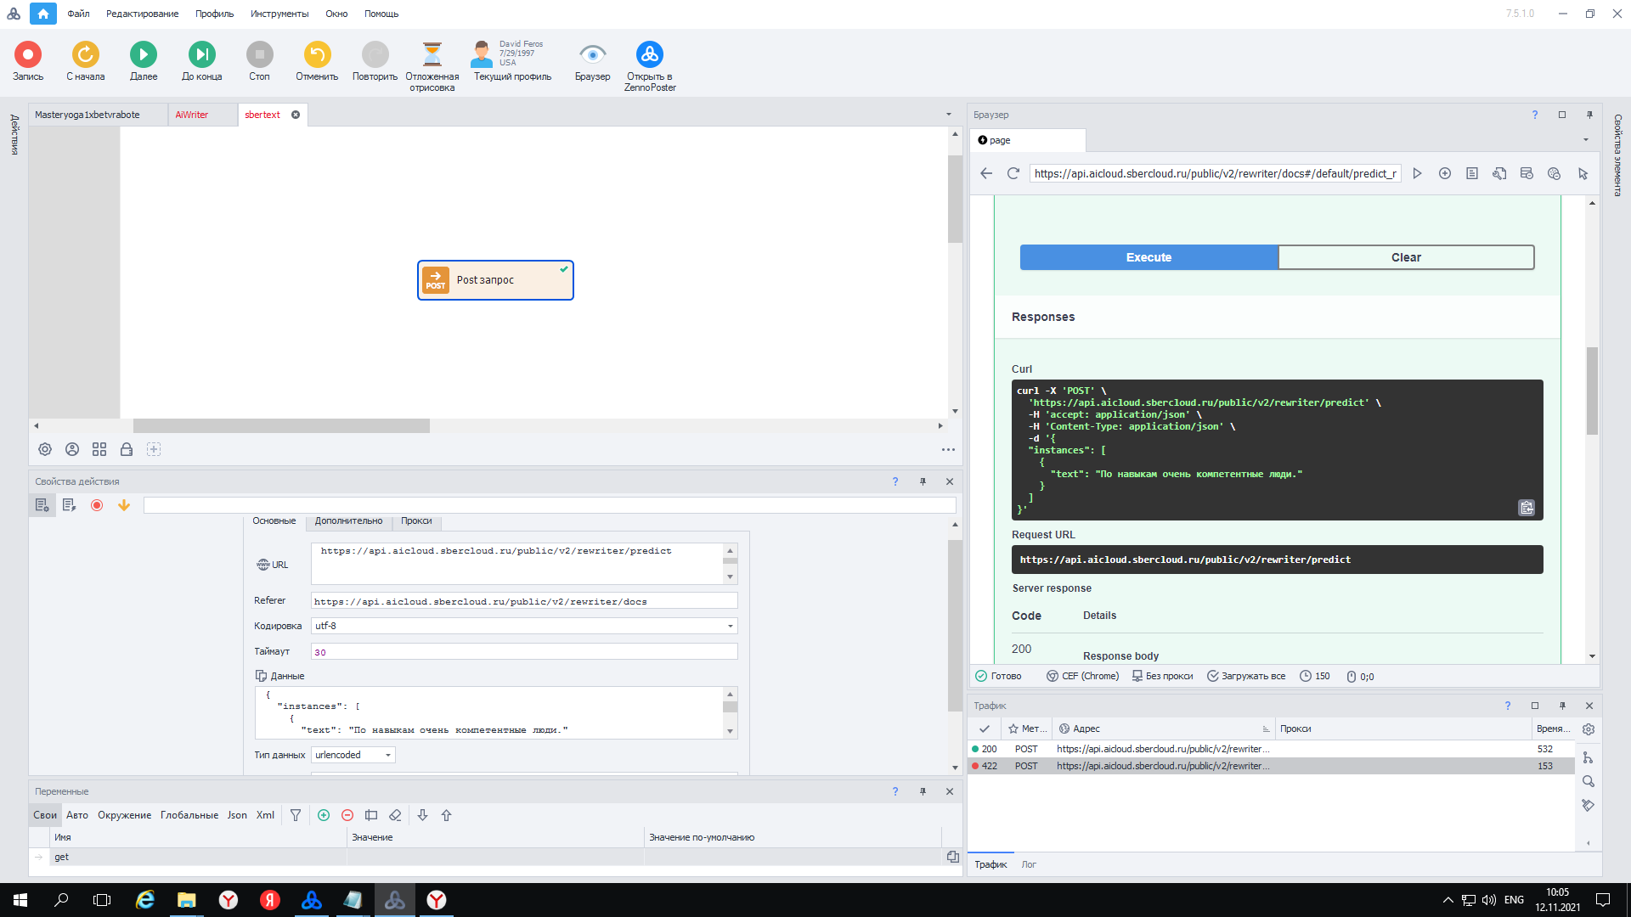Click into the Таймаут field
This screenshot has width=1631, height=917.
tap(524, 651)
